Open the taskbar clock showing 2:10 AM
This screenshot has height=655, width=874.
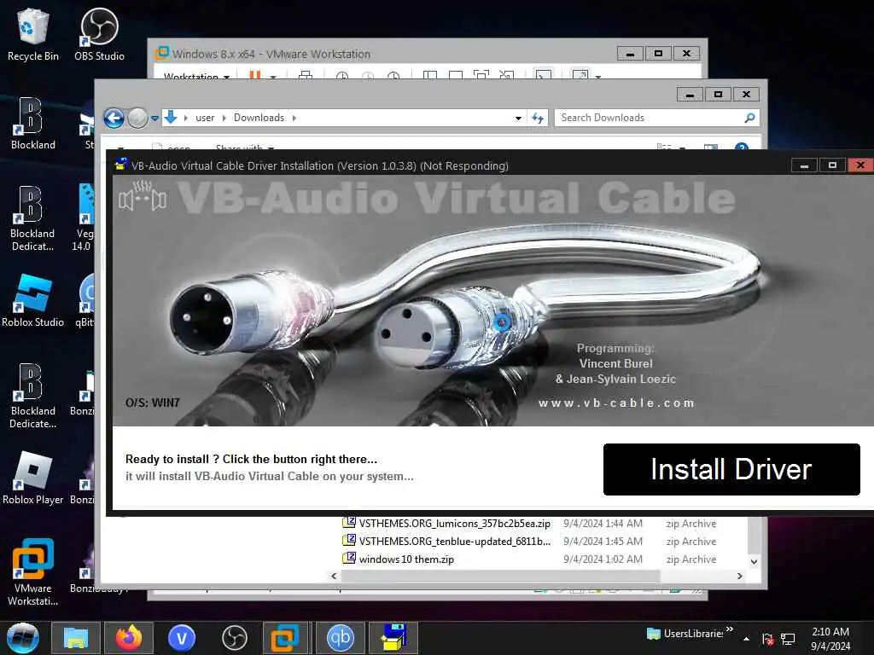(x=830, y=639)
